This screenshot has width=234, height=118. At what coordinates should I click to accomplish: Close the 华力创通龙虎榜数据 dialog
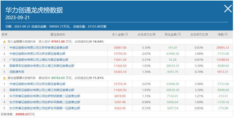(x=228, y=8)
